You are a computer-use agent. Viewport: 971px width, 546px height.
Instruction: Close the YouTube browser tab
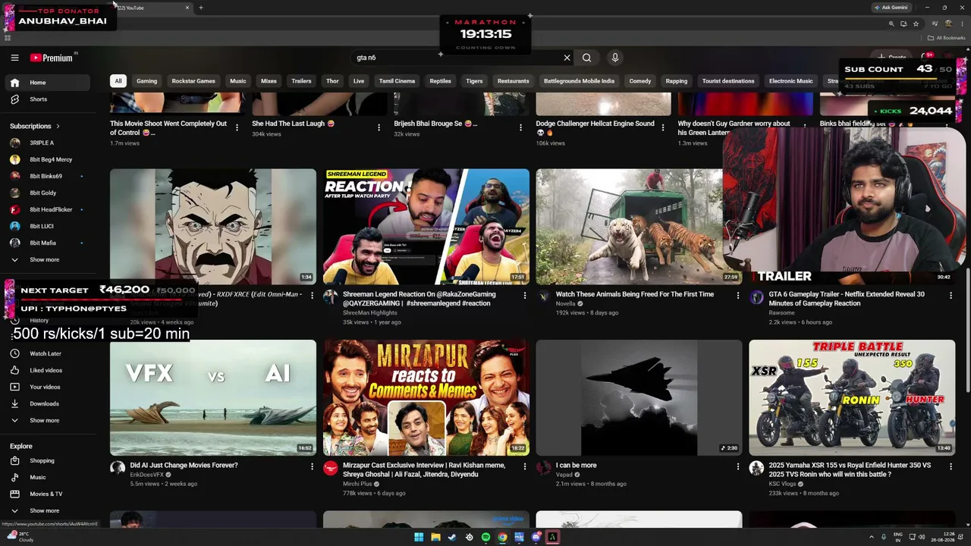[x=187, y=8]
